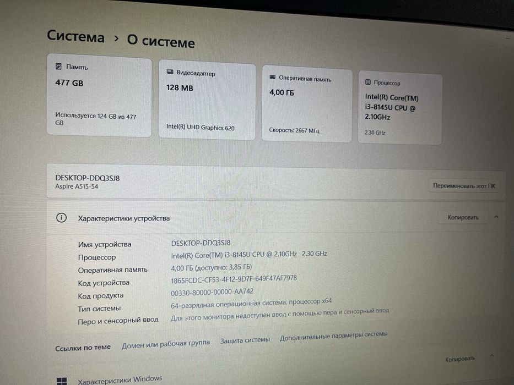Copy Windows specifications with lower Копировать button
The width and height of the screenshot is (514, 385).
[459, 359]
